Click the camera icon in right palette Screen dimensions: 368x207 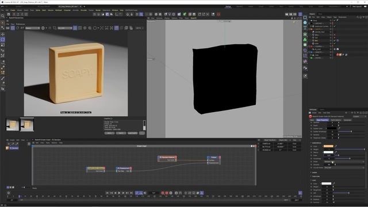click(x=305, y=68)
